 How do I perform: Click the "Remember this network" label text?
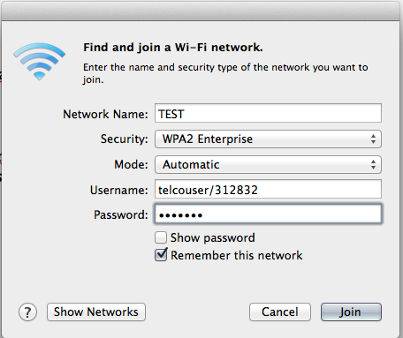pyautogui.click(x=237, y=255)
